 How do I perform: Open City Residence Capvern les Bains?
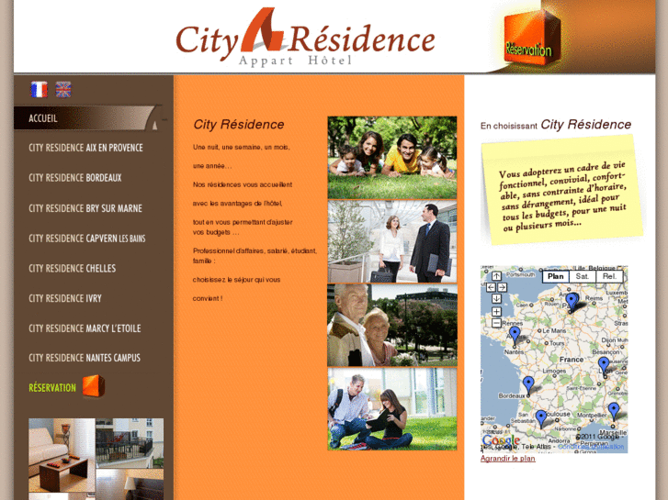point(87,239)
